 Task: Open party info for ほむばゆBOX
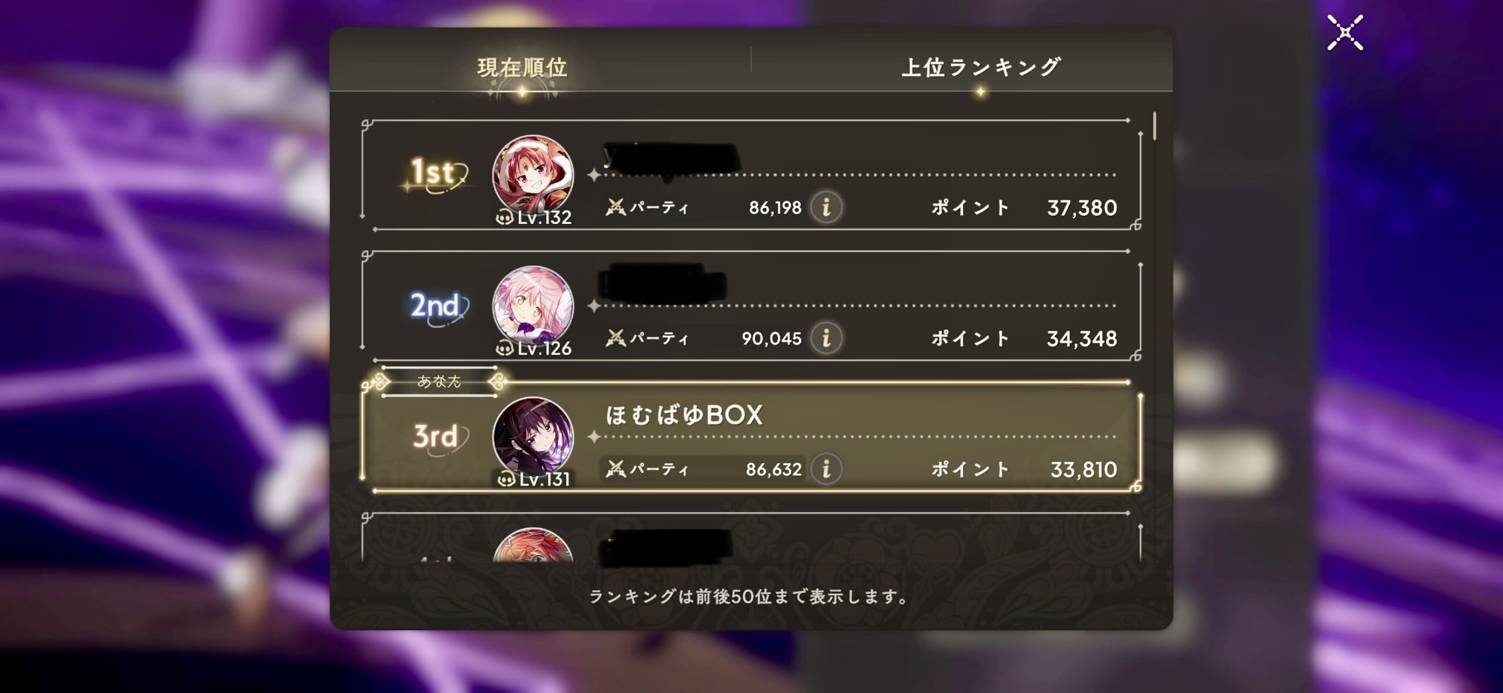coord(826,469)
